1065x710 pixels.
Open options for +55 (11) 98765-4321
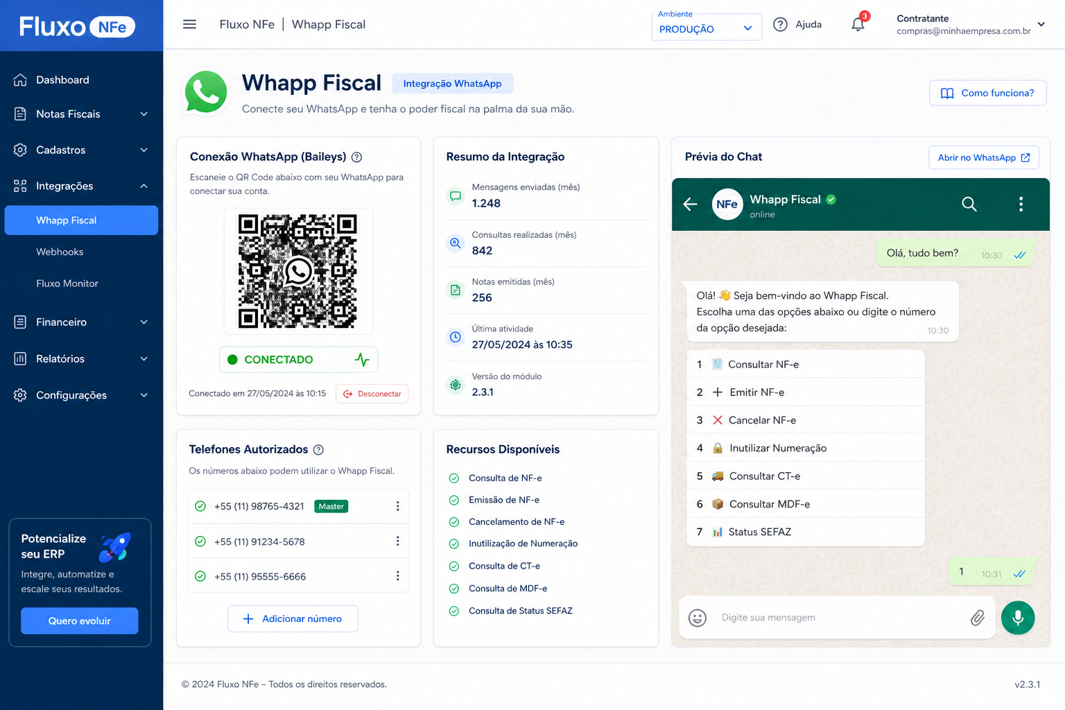tap(397, 506)
